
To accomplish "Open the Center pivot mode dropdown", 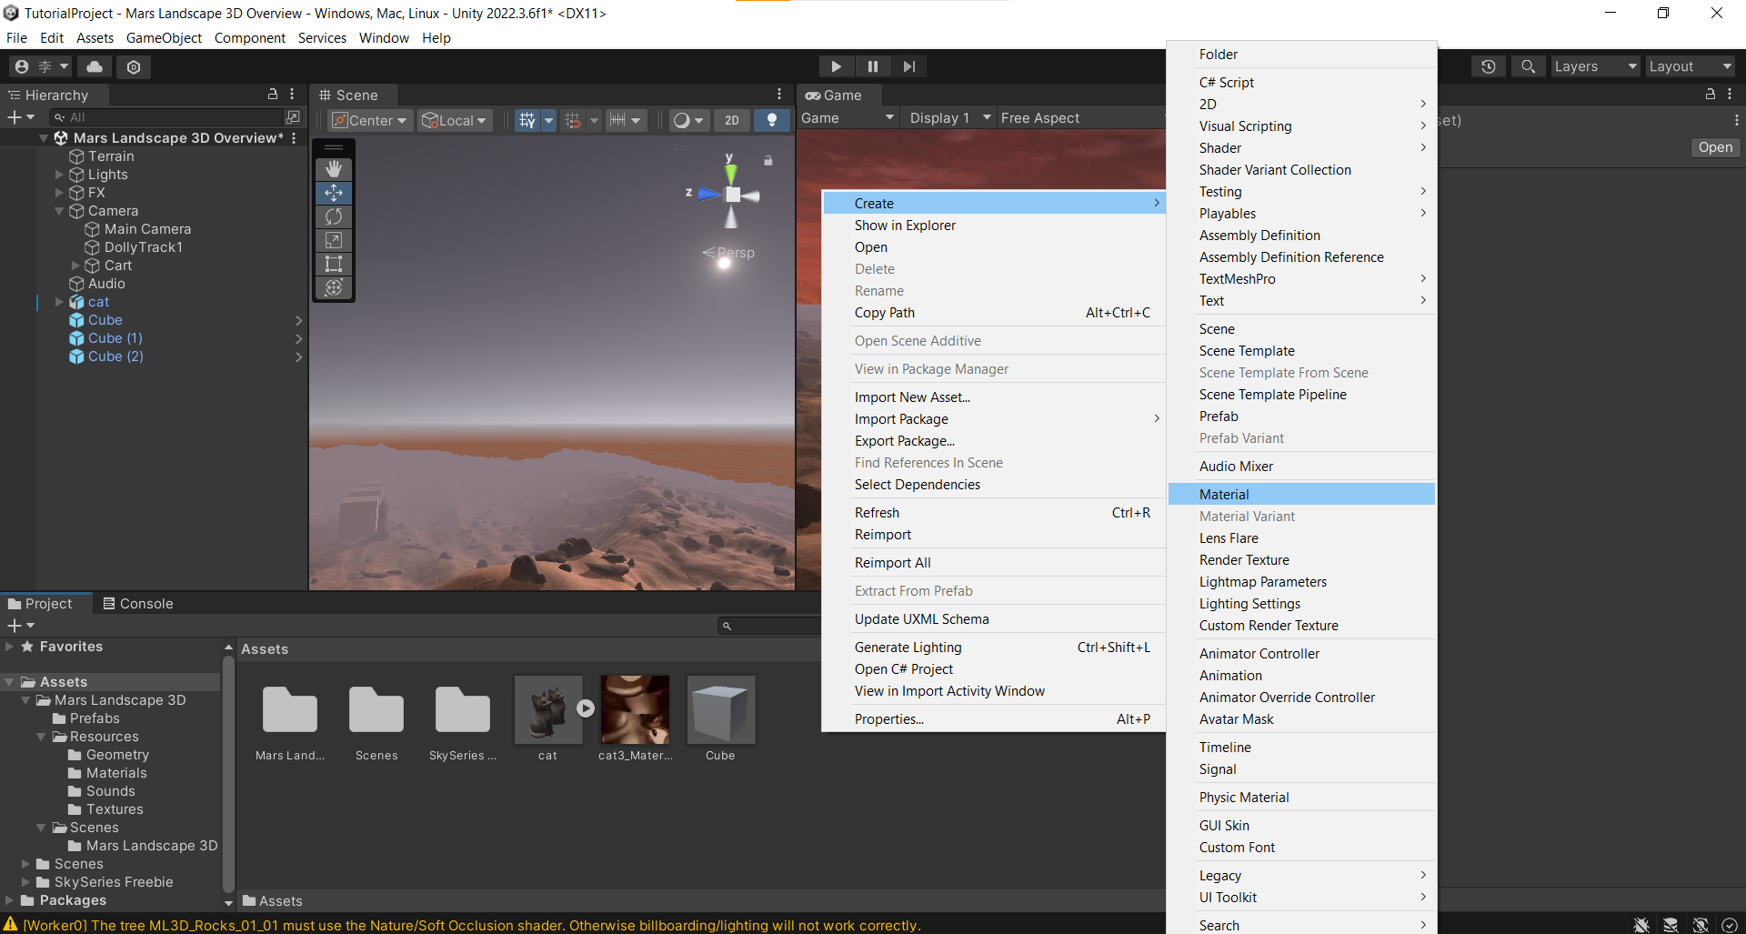I will [x=371, y=120].
